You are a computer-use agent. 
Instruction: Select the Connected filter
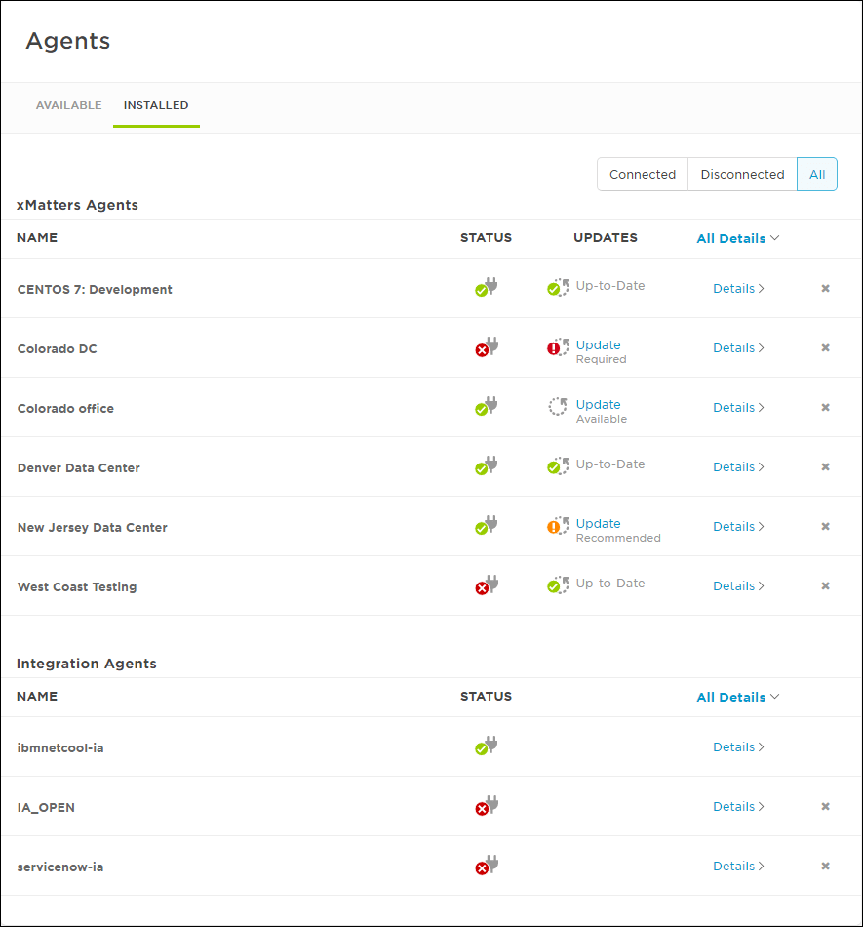point(643,174)
